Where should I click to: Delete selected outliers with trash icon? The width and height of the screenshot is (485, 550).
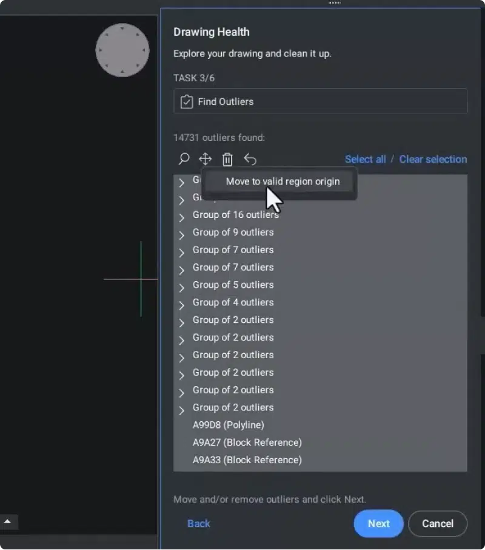pyautogui.click(x=227, y=160)
